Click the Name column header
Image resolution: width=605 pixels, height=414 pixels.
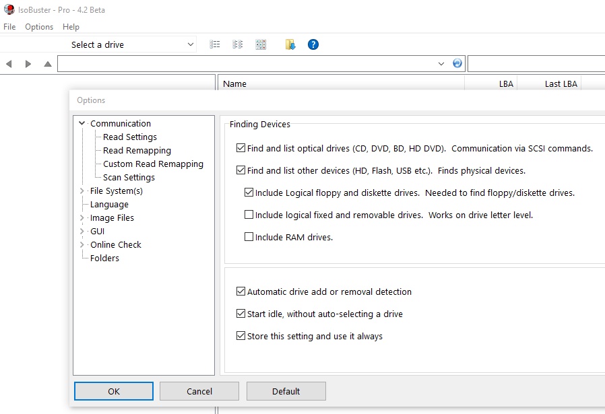341,83
